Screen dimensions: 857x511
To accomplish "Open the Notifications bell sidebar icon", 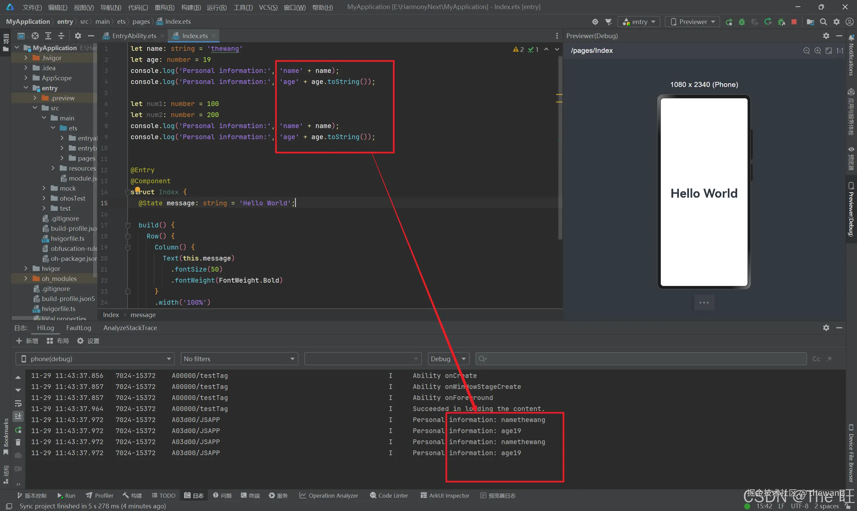I will coord(851,37).
